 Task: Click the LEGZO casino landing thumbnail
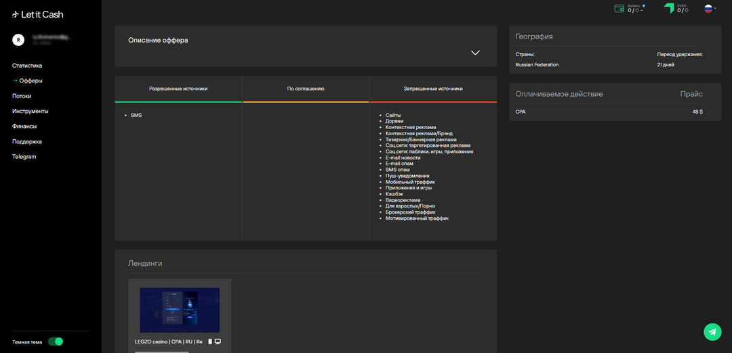tap(180, 310)
